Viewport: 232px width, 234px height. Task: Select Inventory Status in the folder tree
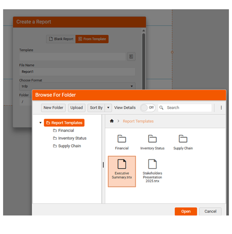pos(70,138)
